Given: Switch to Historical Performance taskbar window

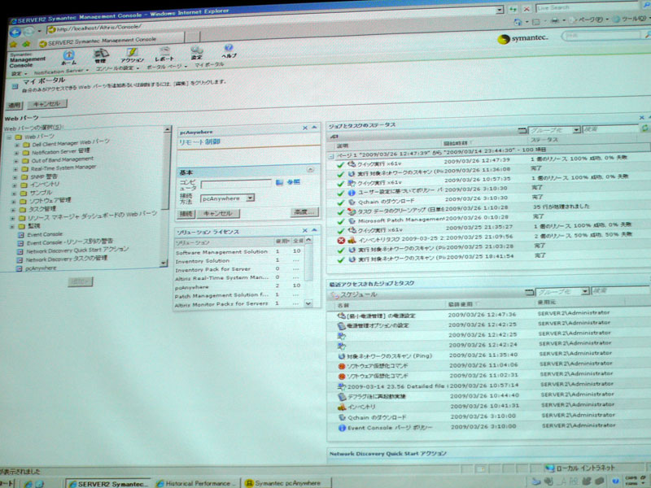Looking at the screenshot, I should click(x=197, y=483).
